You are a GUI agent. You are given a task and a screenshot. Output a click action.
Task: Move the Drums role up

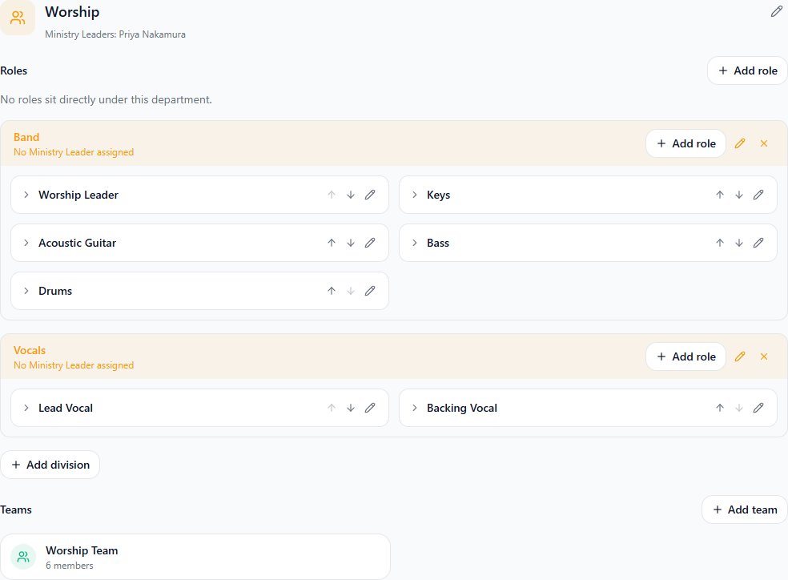[x=332, y=291]
